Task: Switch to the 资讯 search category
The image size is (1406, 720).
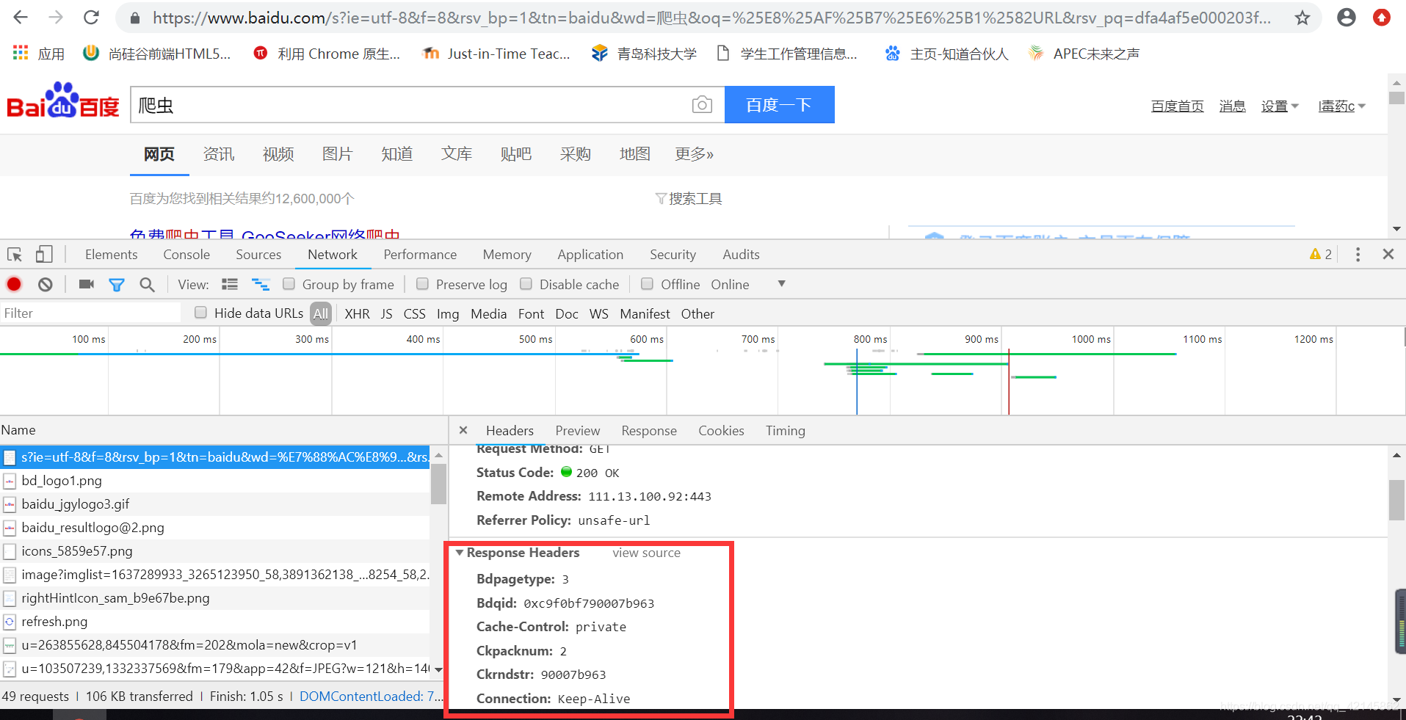Action: (x=219, y=154)
